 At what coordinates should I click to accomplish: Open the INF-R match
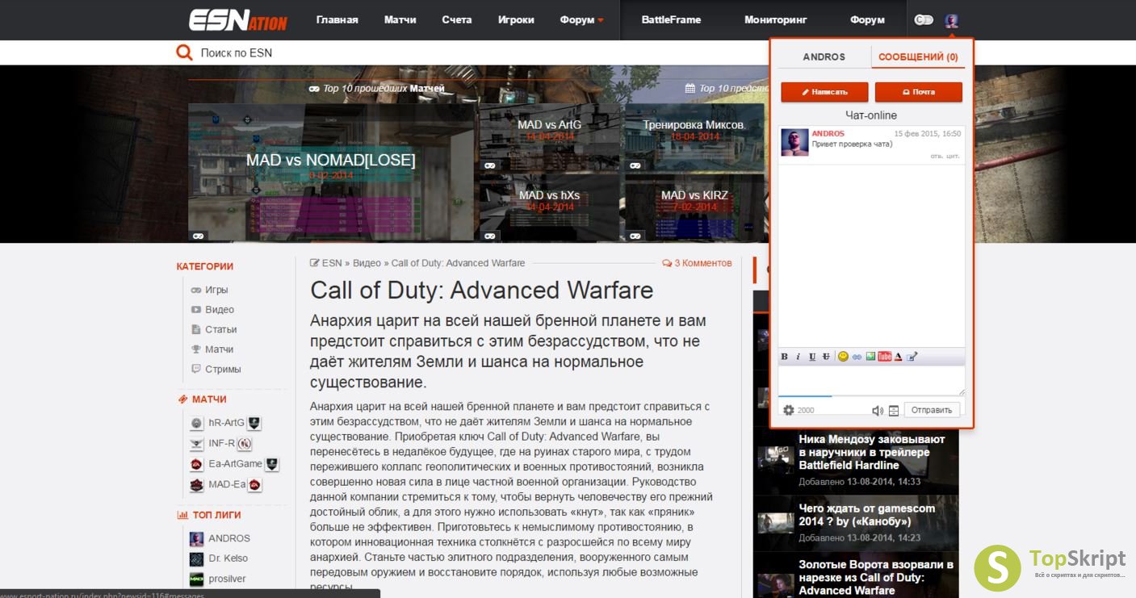pos(221,443)
